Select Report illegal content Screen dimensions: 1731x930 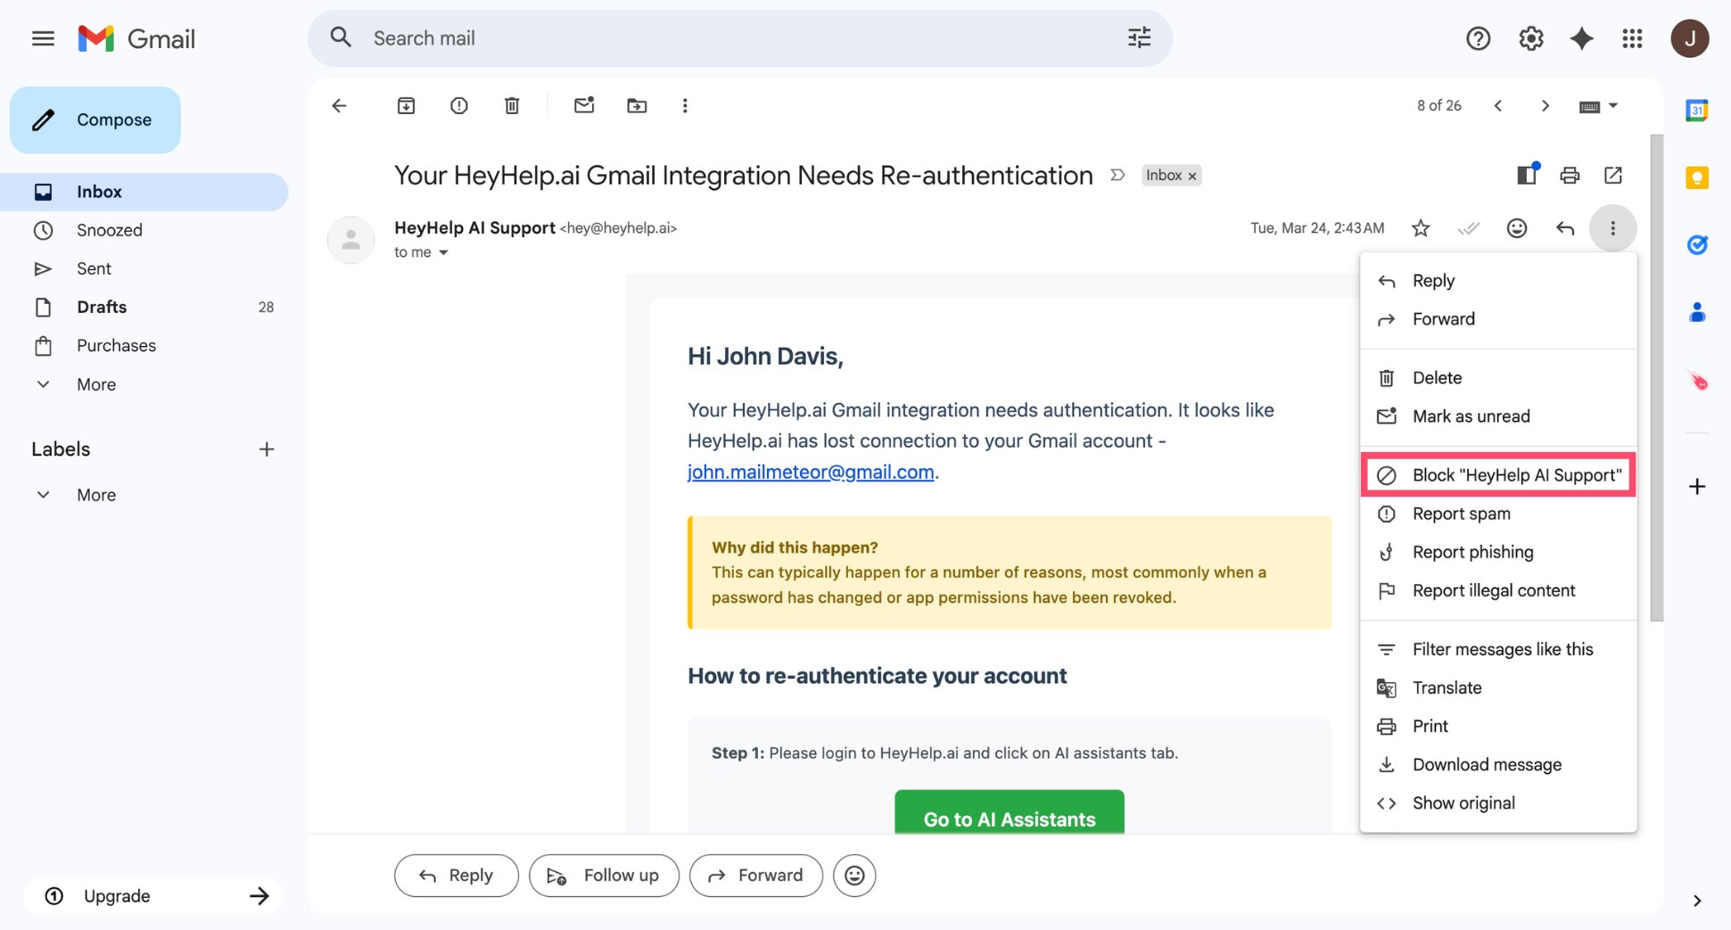click(x=1498, y=590)
